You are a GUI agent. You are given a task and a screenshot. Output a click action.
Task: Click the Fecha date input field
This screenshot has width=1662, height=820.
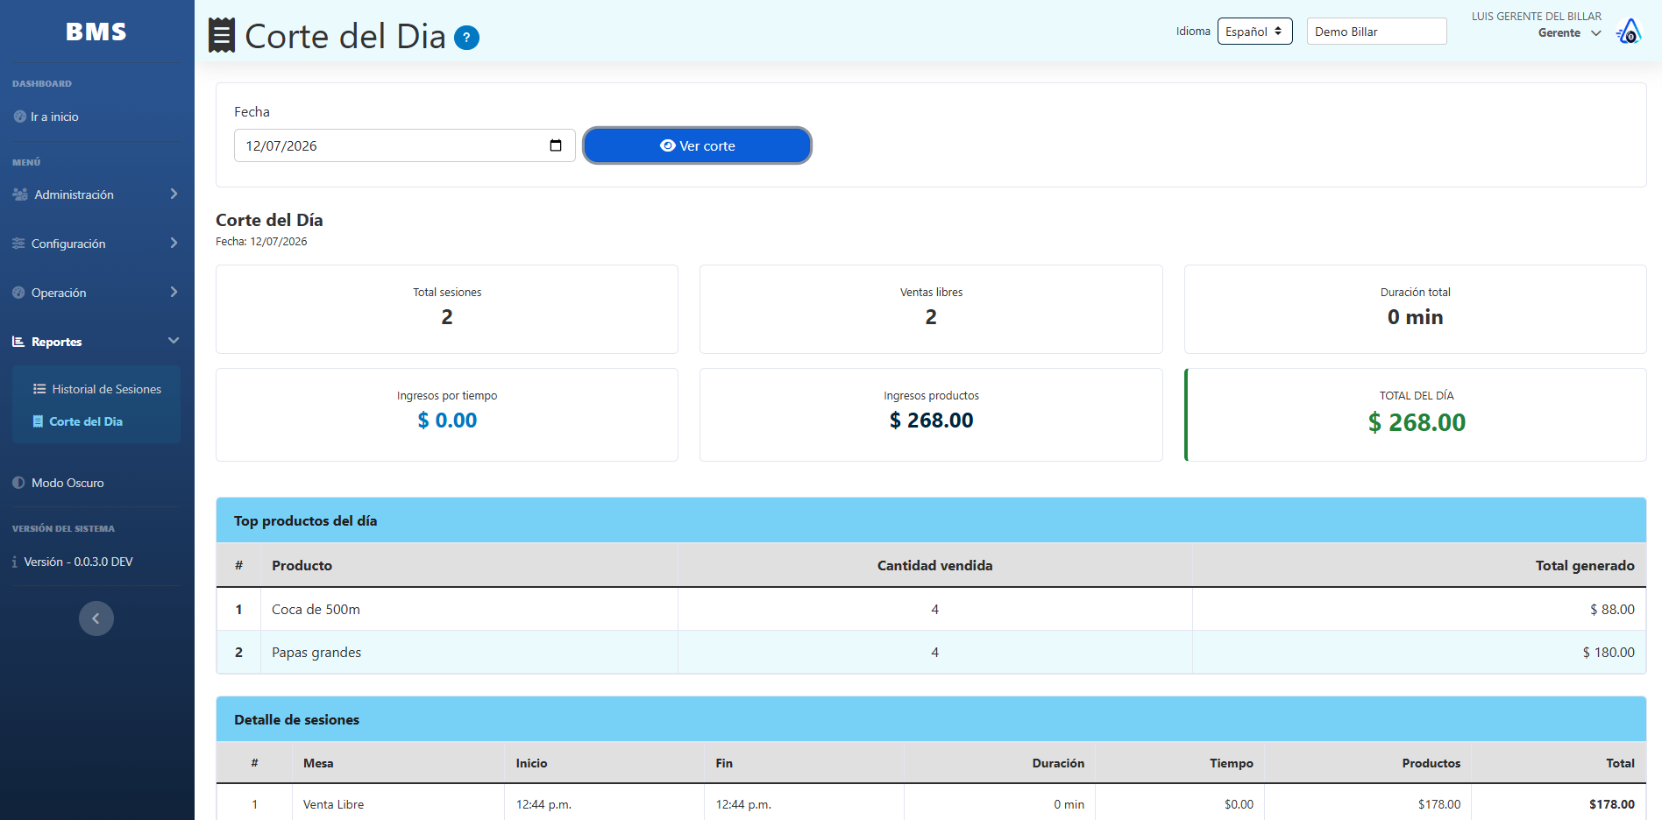pos(404,145)
